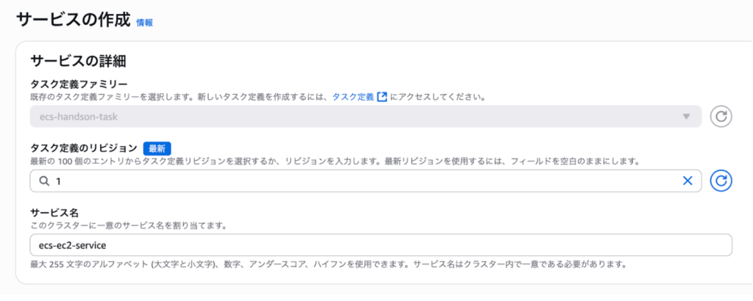Click the refresh icon beside revision field
The width and height of the screenshot is (753, 301).
[721, 181]
